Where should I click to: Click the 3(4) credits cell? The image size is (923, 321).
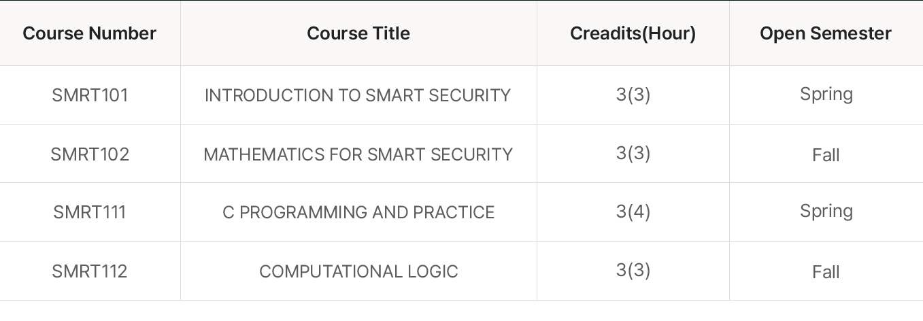(x=633, y=212)
